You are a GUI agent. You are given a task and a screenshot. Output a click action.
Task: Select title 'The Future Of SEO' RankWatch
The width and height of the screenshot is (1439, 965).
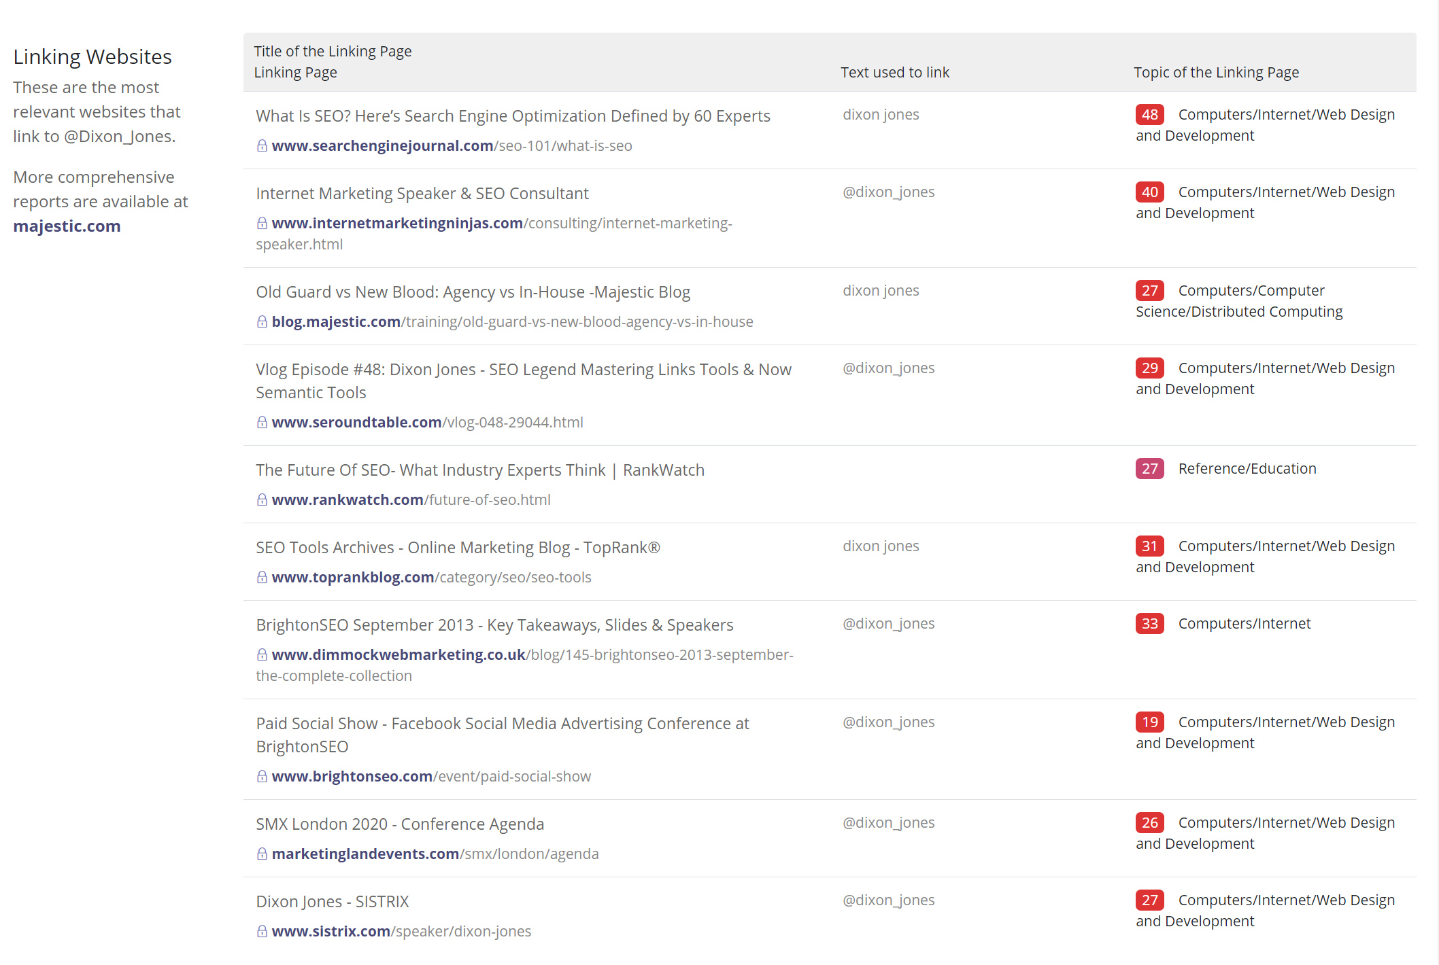(480, 470)
